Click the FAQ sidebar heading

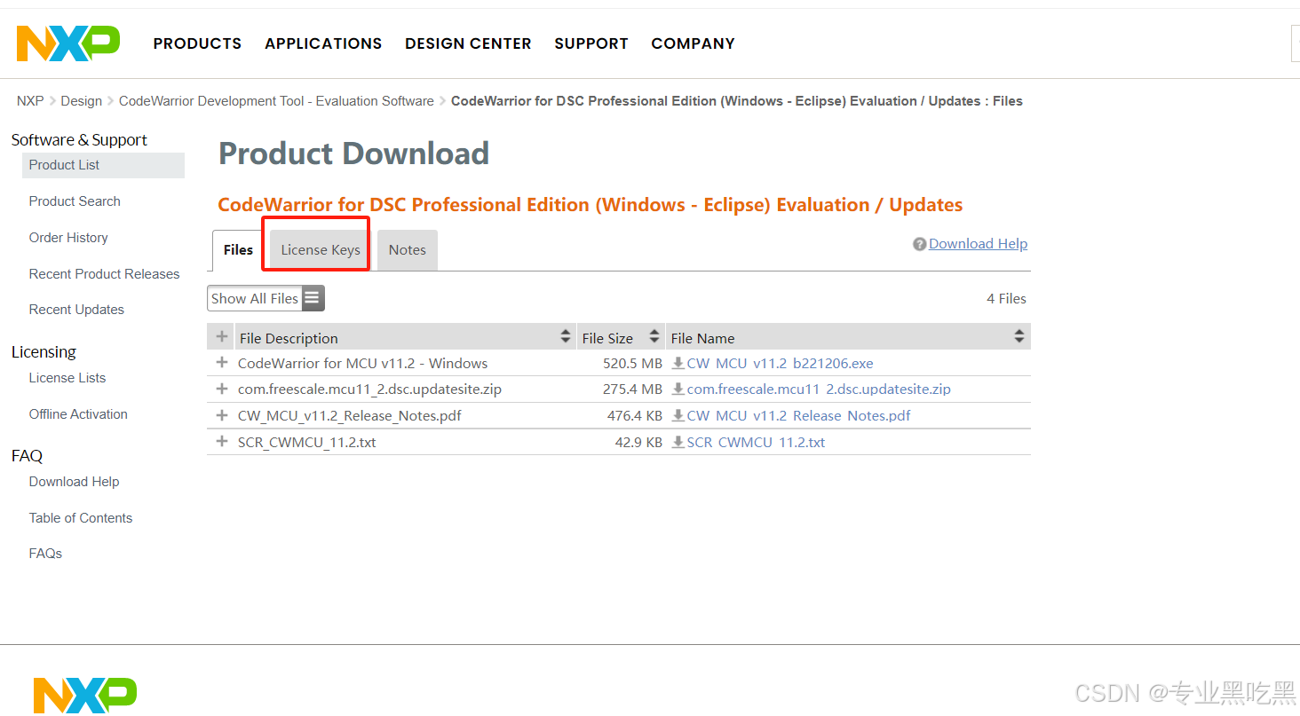pyautogui.click(x=27, y=456)
